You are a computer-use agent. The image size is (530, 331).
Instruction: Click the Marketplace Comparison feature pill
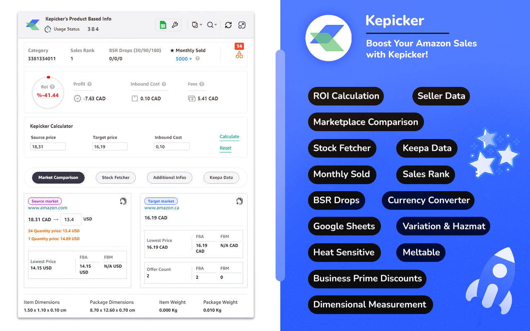pos(366,122)
